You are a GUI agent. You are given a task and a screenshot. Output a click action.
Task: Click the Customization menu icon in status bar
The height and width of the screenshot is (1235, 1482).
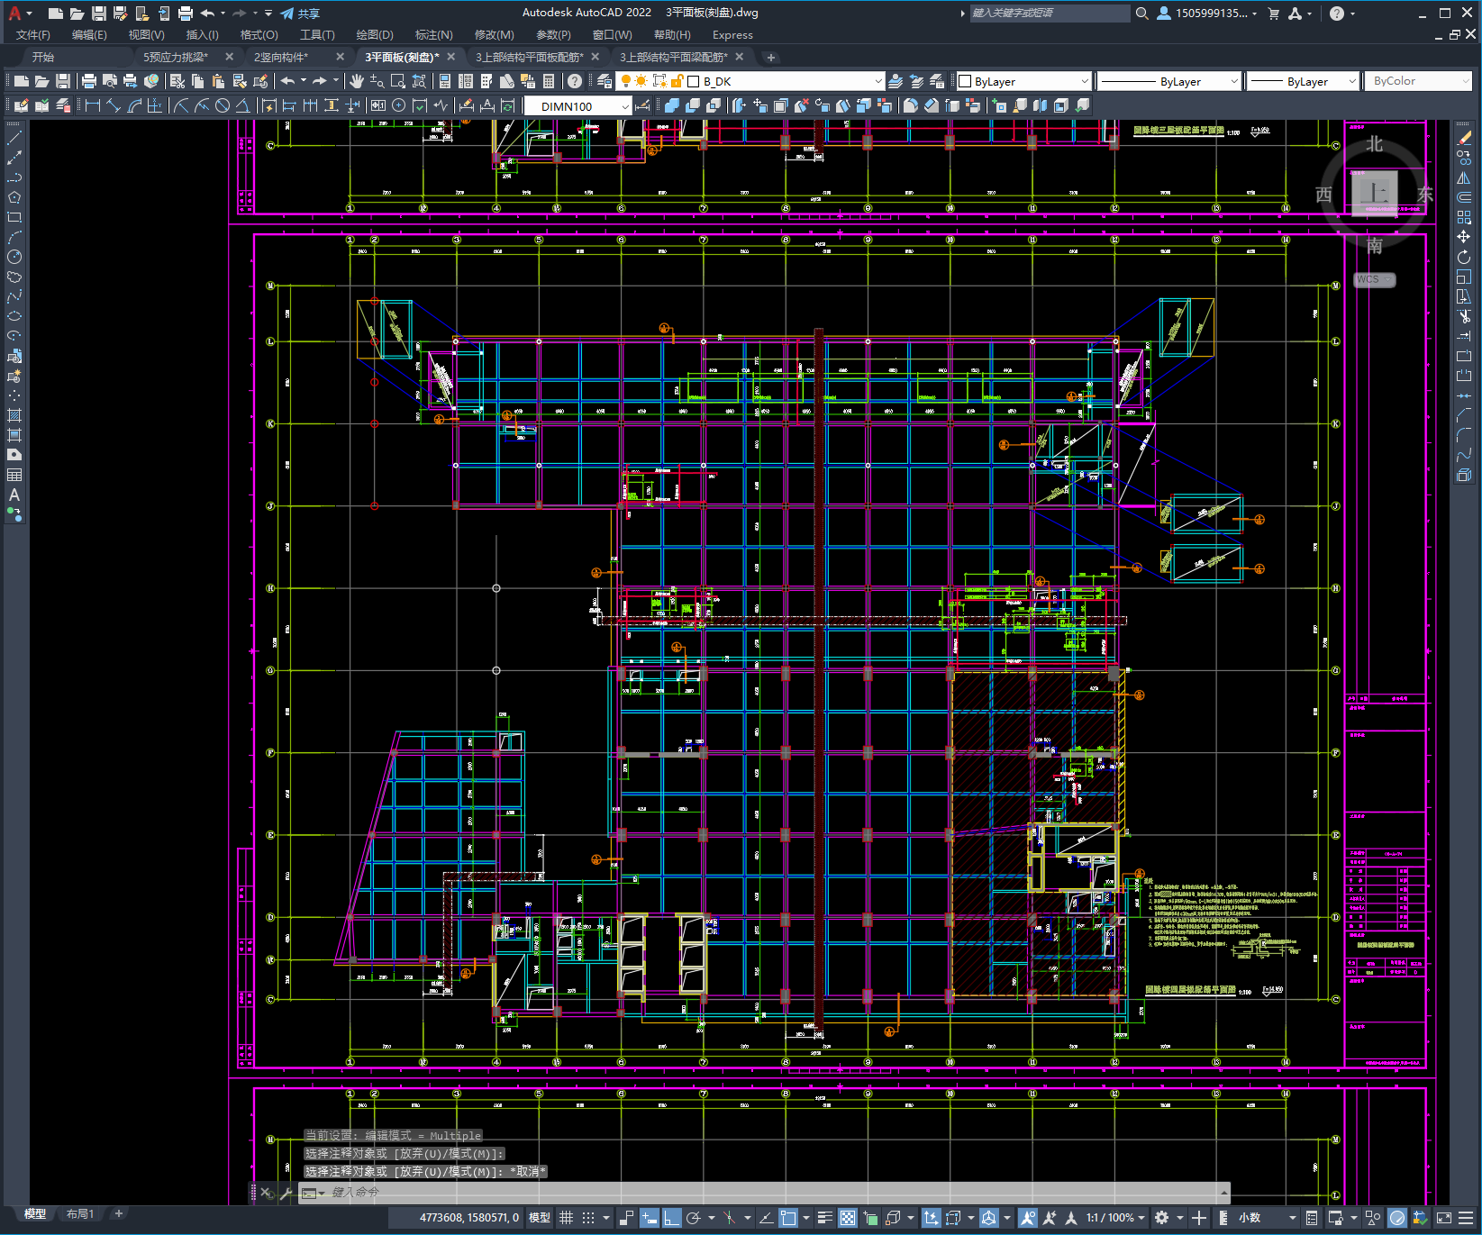pos(1466,1218)
